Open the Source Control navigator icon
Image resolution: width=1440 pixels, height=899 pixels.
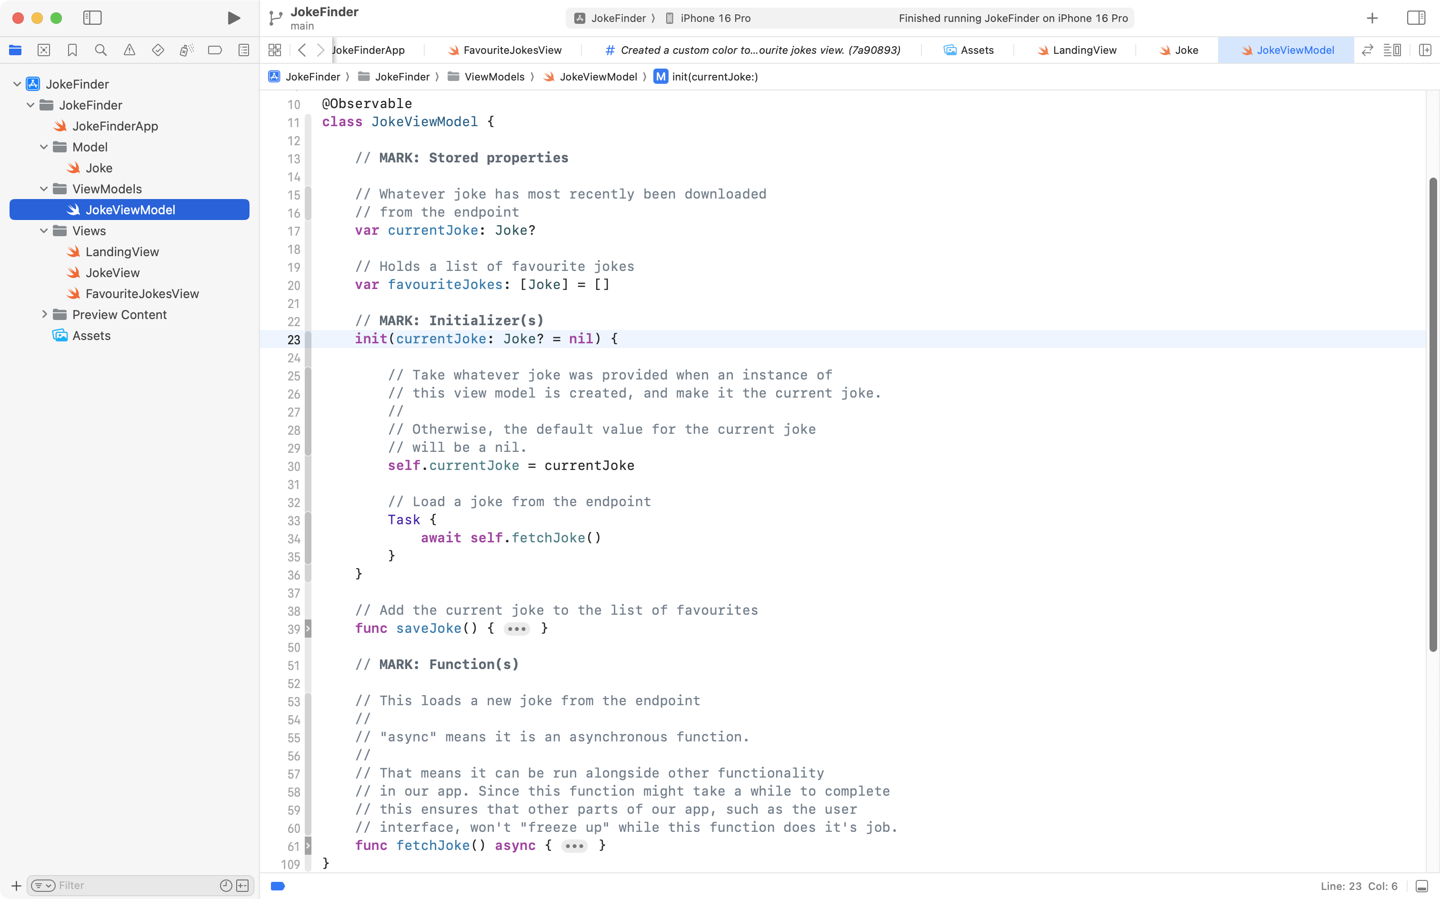pyautogui.click(x=44, y=50)
